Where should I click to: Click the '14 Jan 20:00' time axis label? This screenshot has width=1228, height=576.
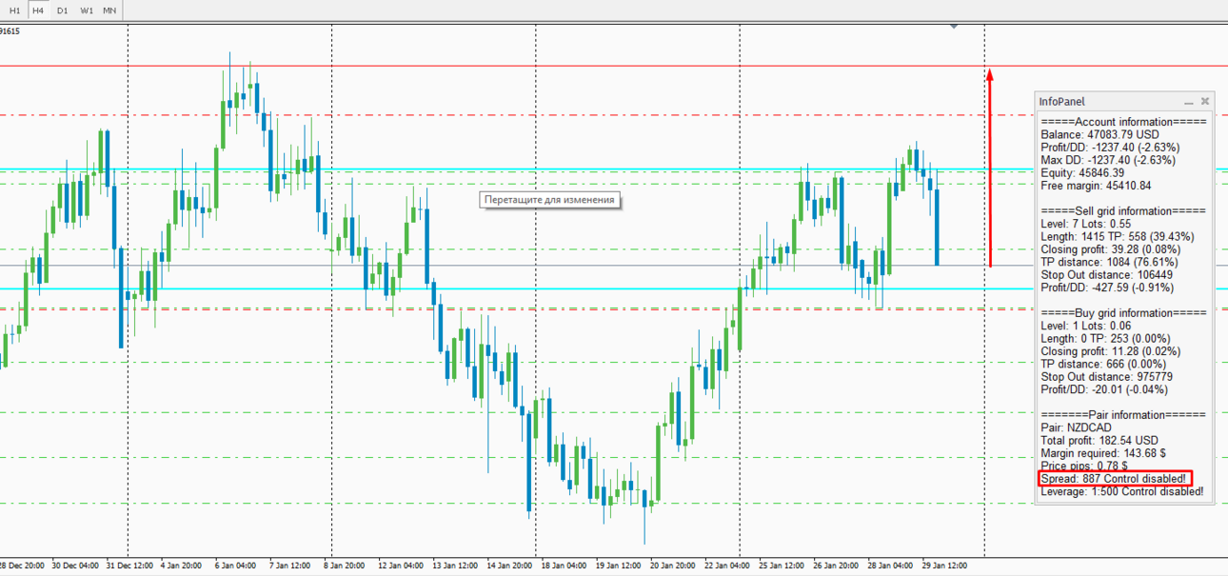coord(509,566)
